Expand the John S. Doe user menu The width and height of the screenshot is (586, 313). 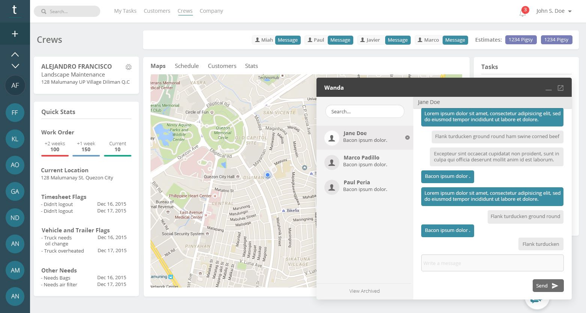[554, 11]
